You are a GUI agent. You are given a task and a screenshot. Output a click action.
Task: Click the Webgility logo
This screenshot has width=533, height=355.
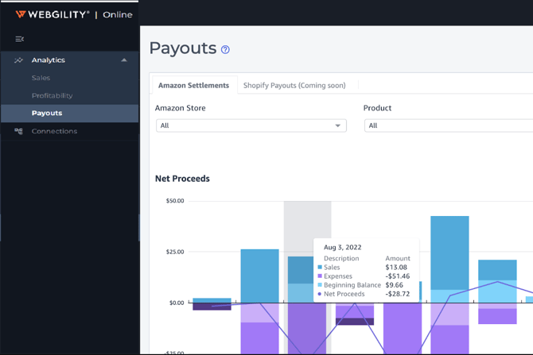[53, 14]
